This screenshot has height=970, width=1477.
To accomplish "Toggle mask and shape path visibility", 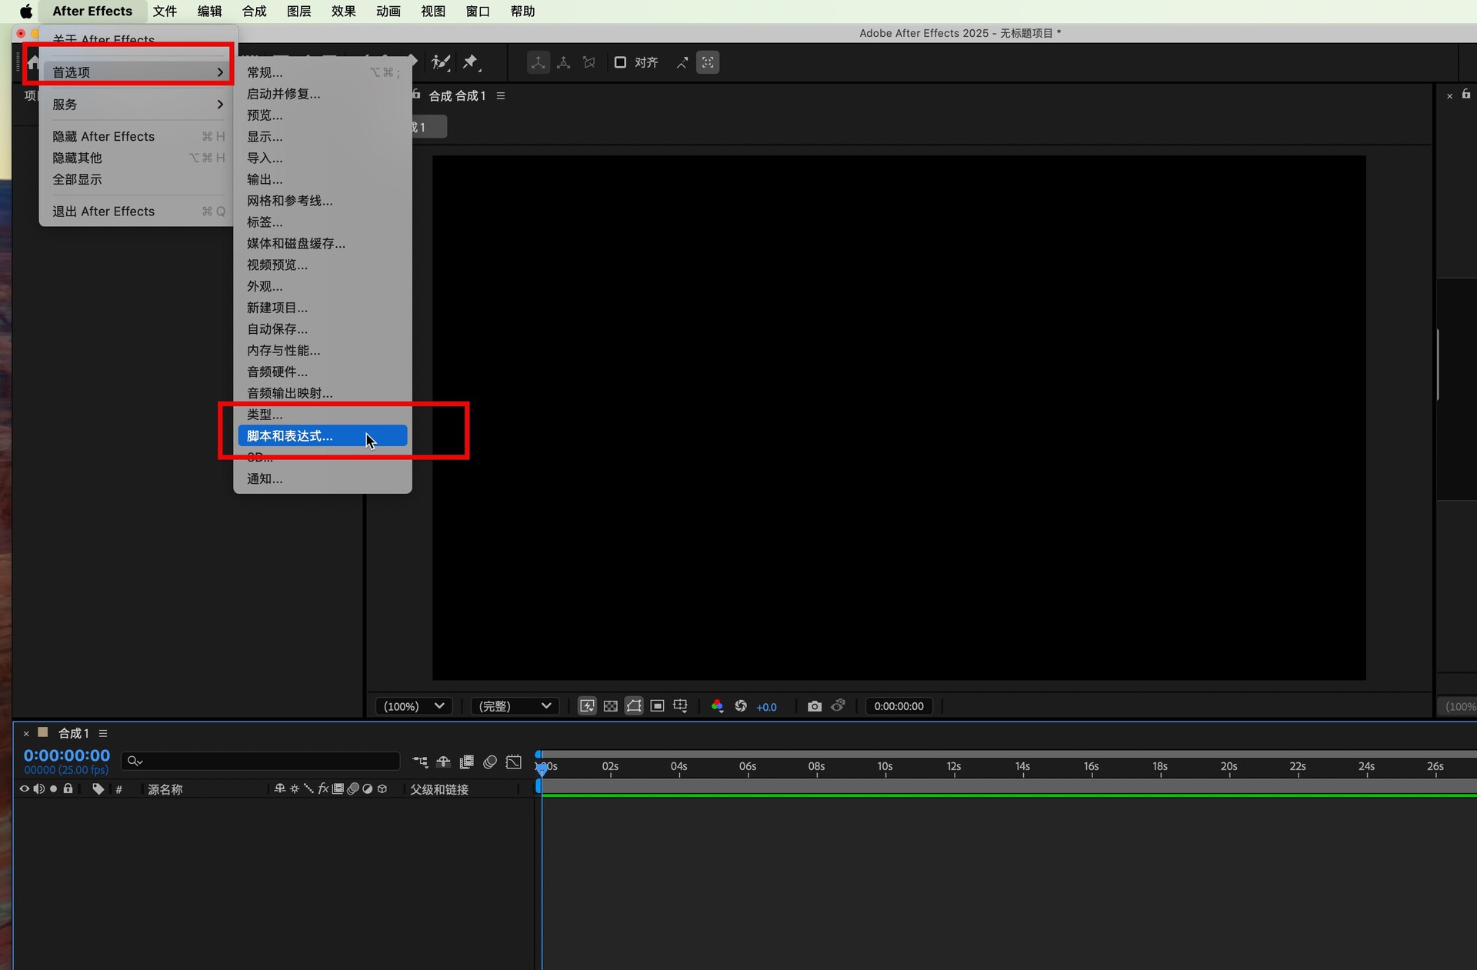I will click(x=634, y=706).
